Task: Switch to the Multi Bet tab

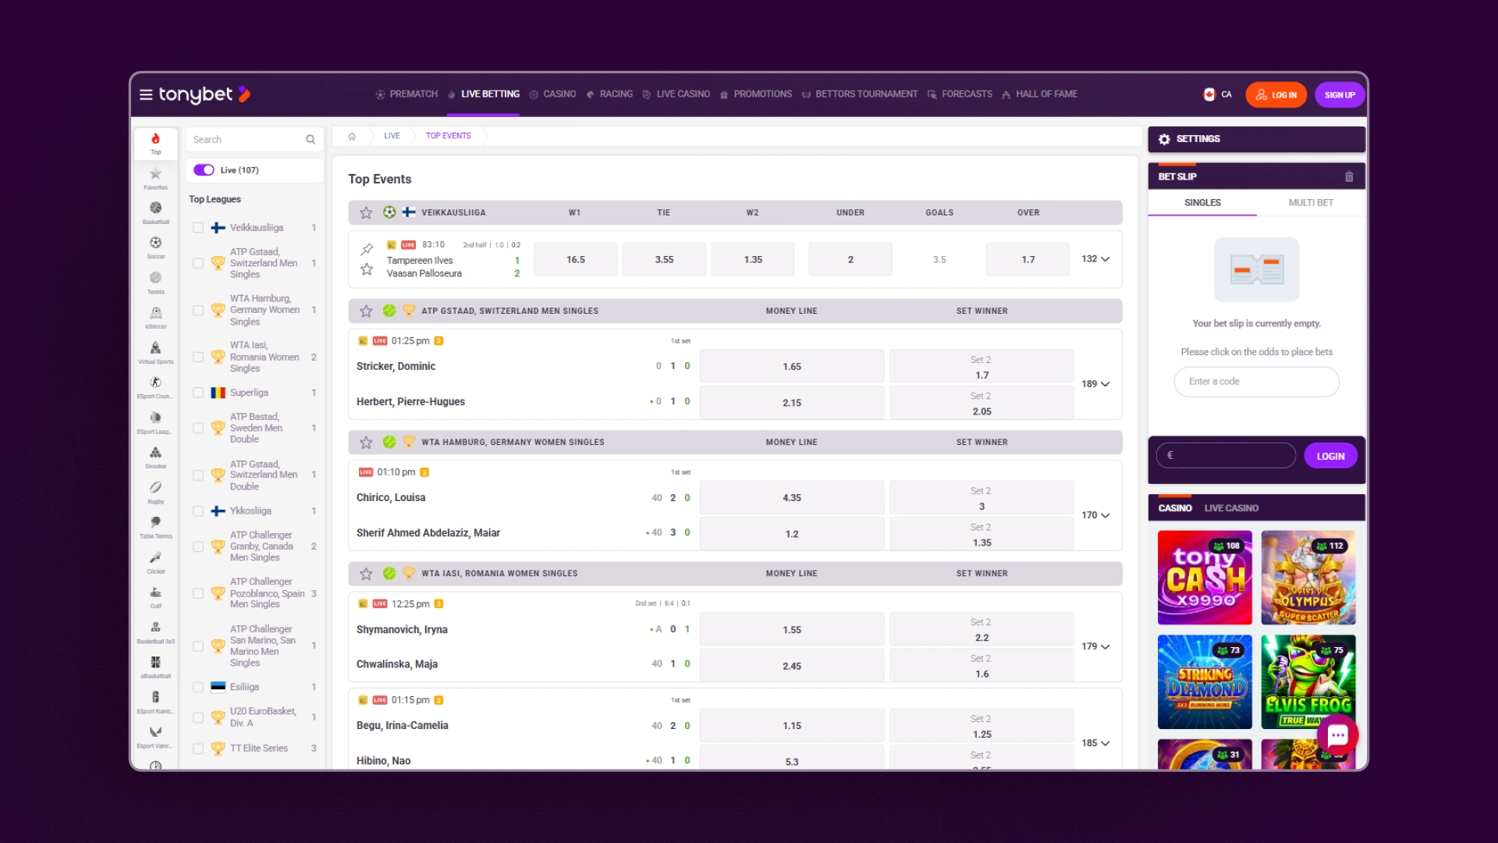Action: [x=1311, y=203]
